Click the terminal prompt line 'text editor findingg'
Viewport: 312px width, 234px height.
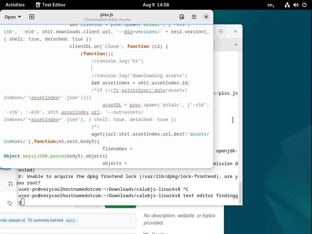(128, 196)
